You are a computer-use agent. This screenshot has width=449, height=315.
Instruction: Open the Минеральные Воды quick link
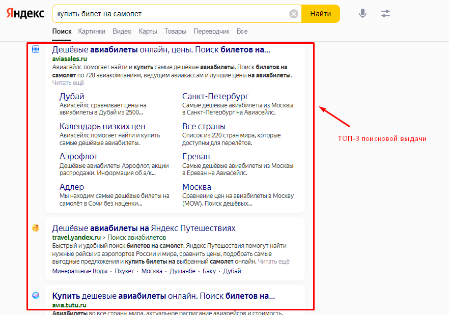[79, 271]
